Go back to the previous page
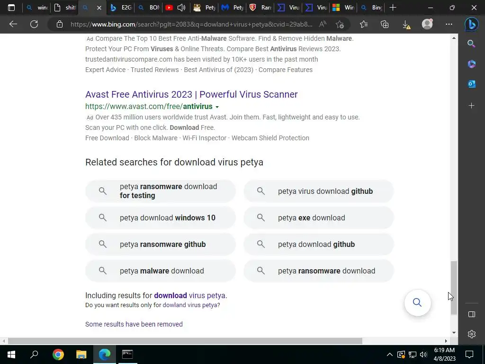The image size is (485, 364). (13, 24)
